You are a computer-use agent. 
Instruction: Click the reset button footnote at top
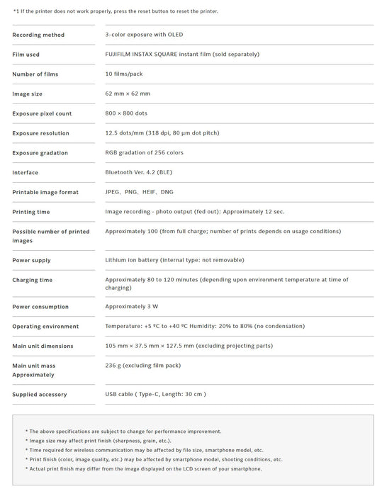(x=116, y=11)
